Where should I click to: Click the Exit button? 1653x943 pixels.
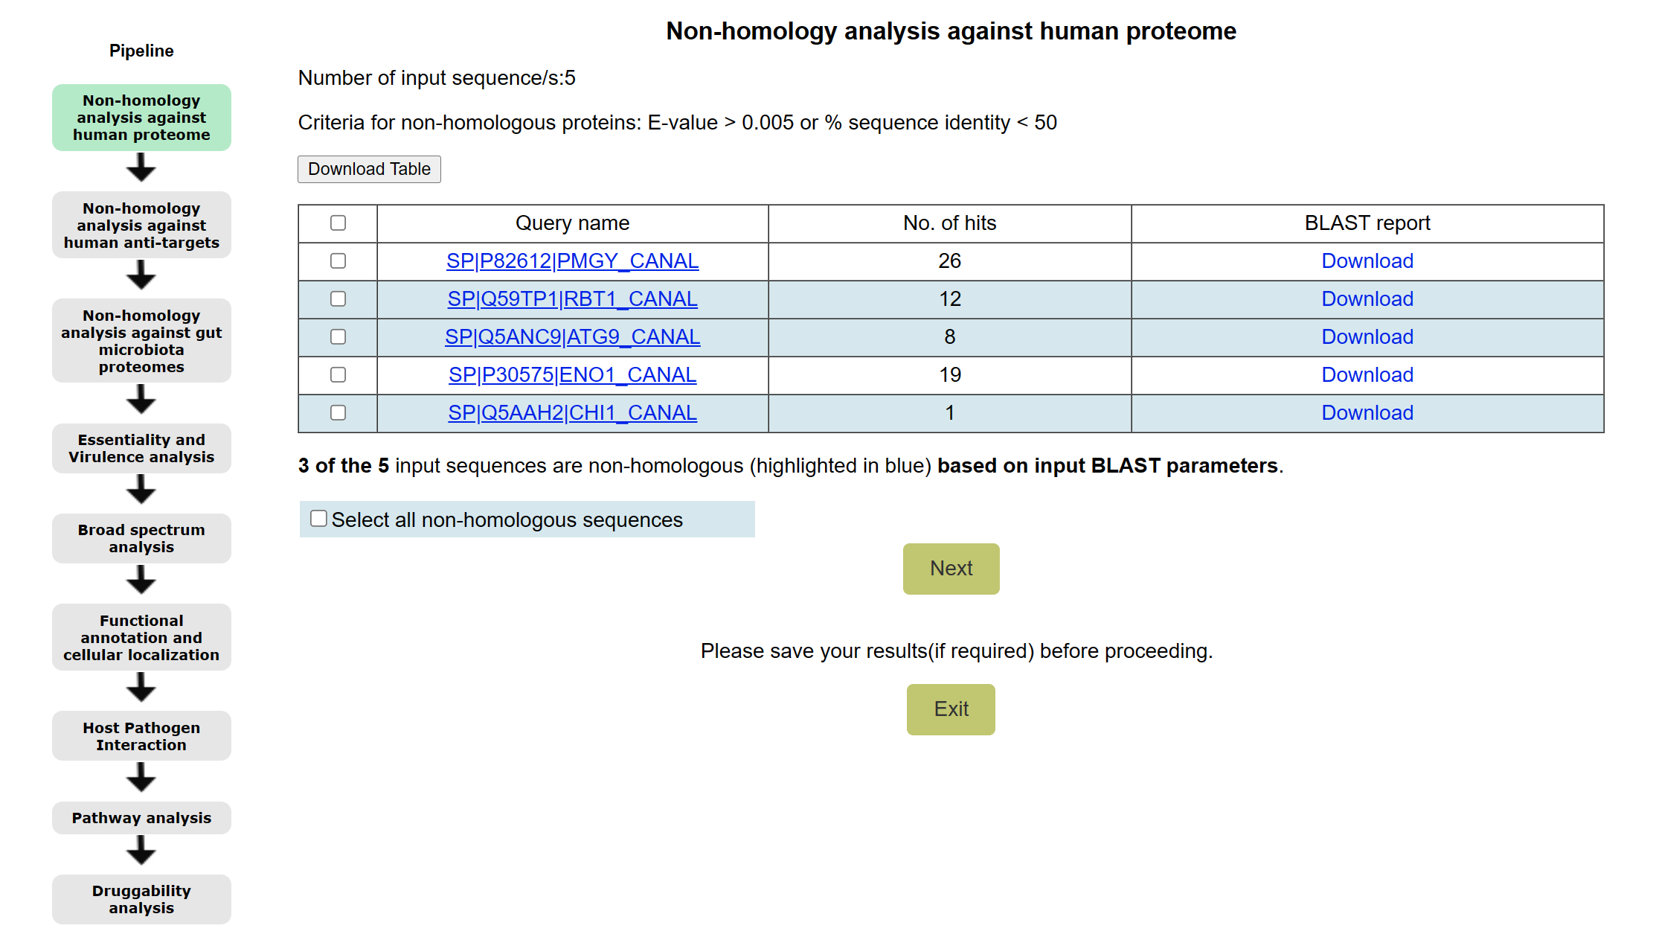click(x=950, y=709)
